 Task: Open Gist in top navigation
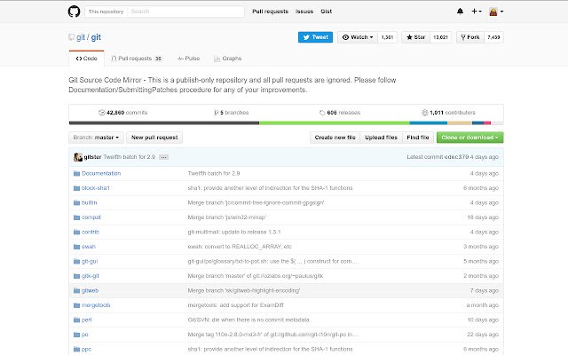click(326, 12)
